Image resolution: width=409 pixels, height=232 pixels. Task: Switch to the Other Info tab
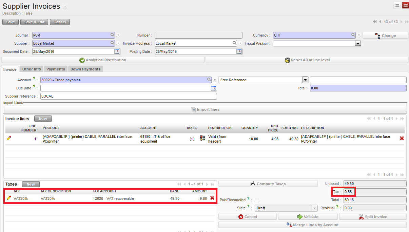[32, 69]
